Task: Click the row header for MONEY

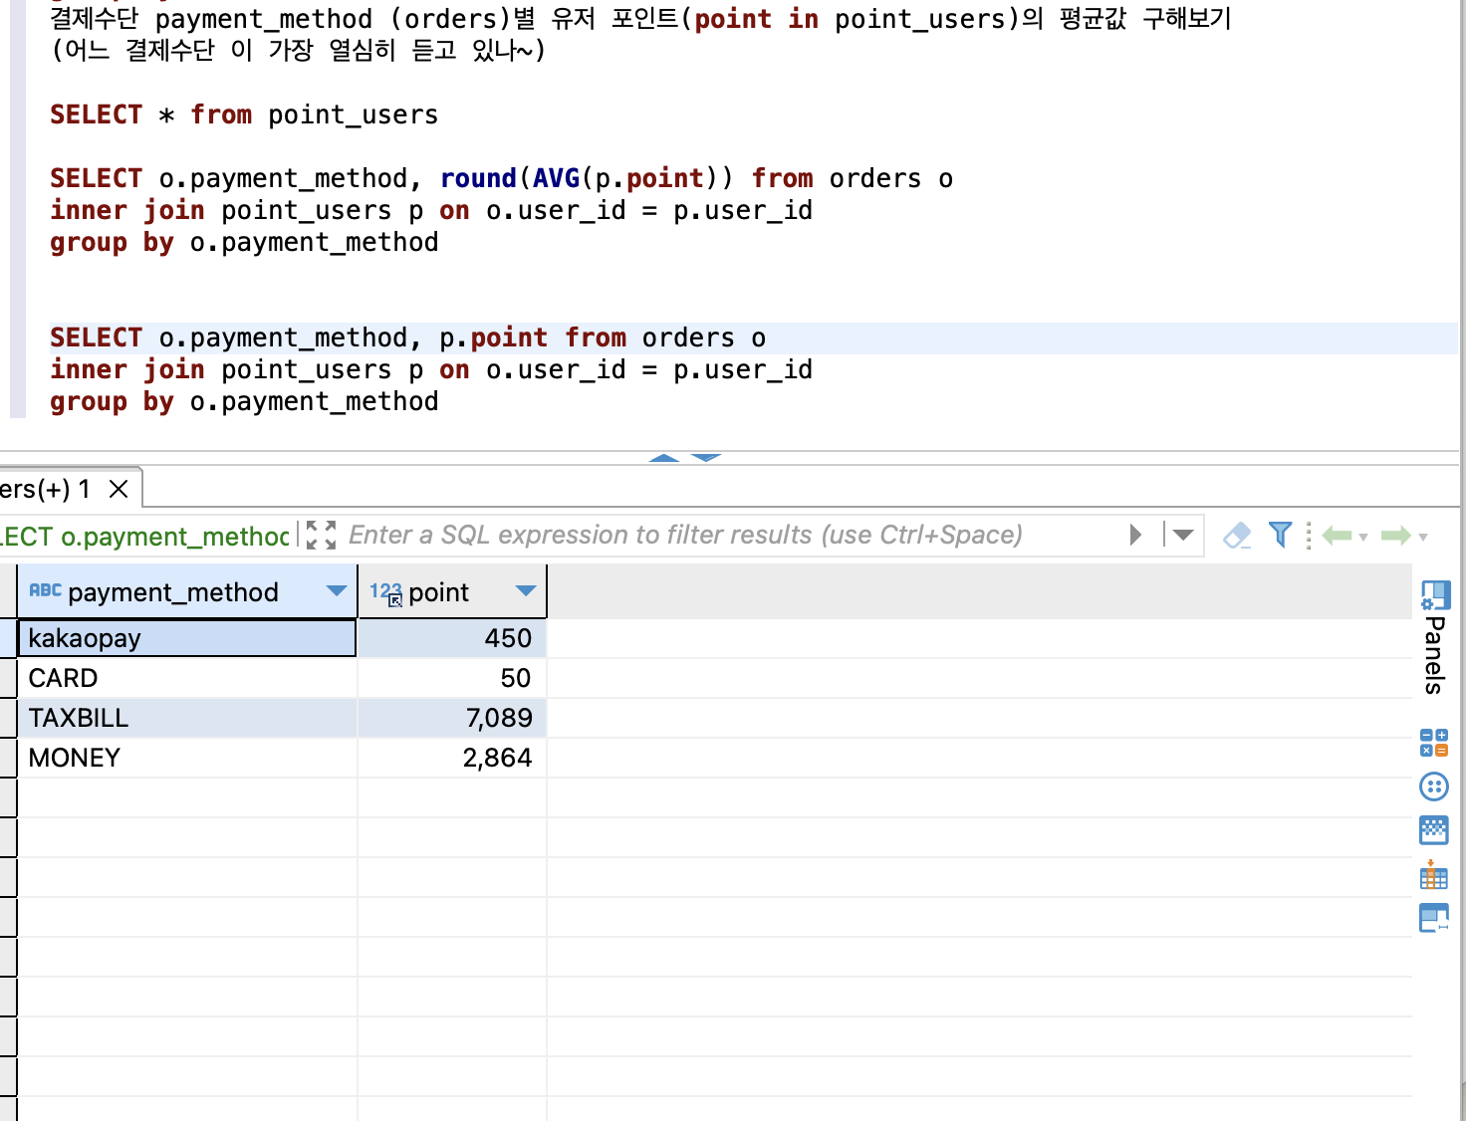Action: point(8,758)
